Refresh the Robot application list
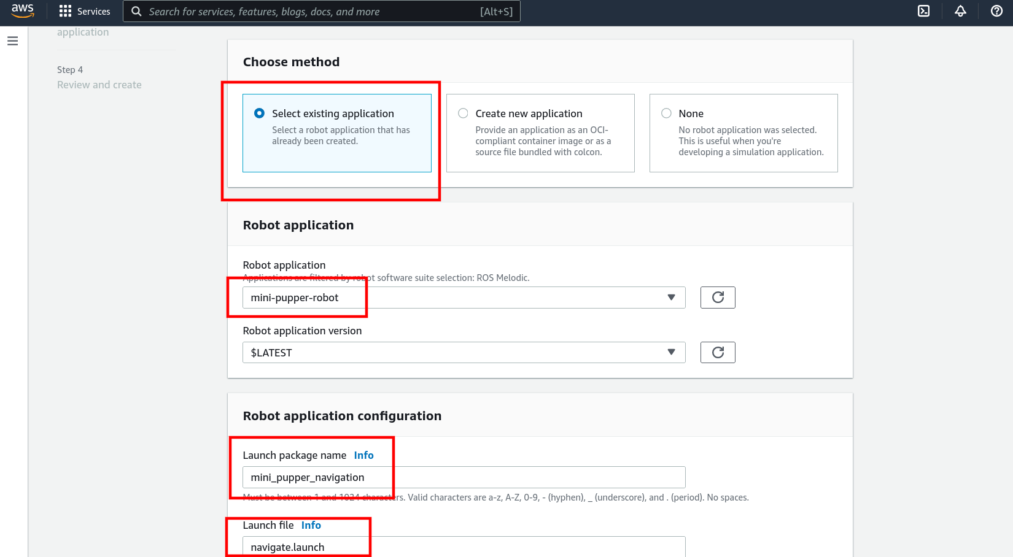Screen dimensions: 1013x557 click(718, 298)
